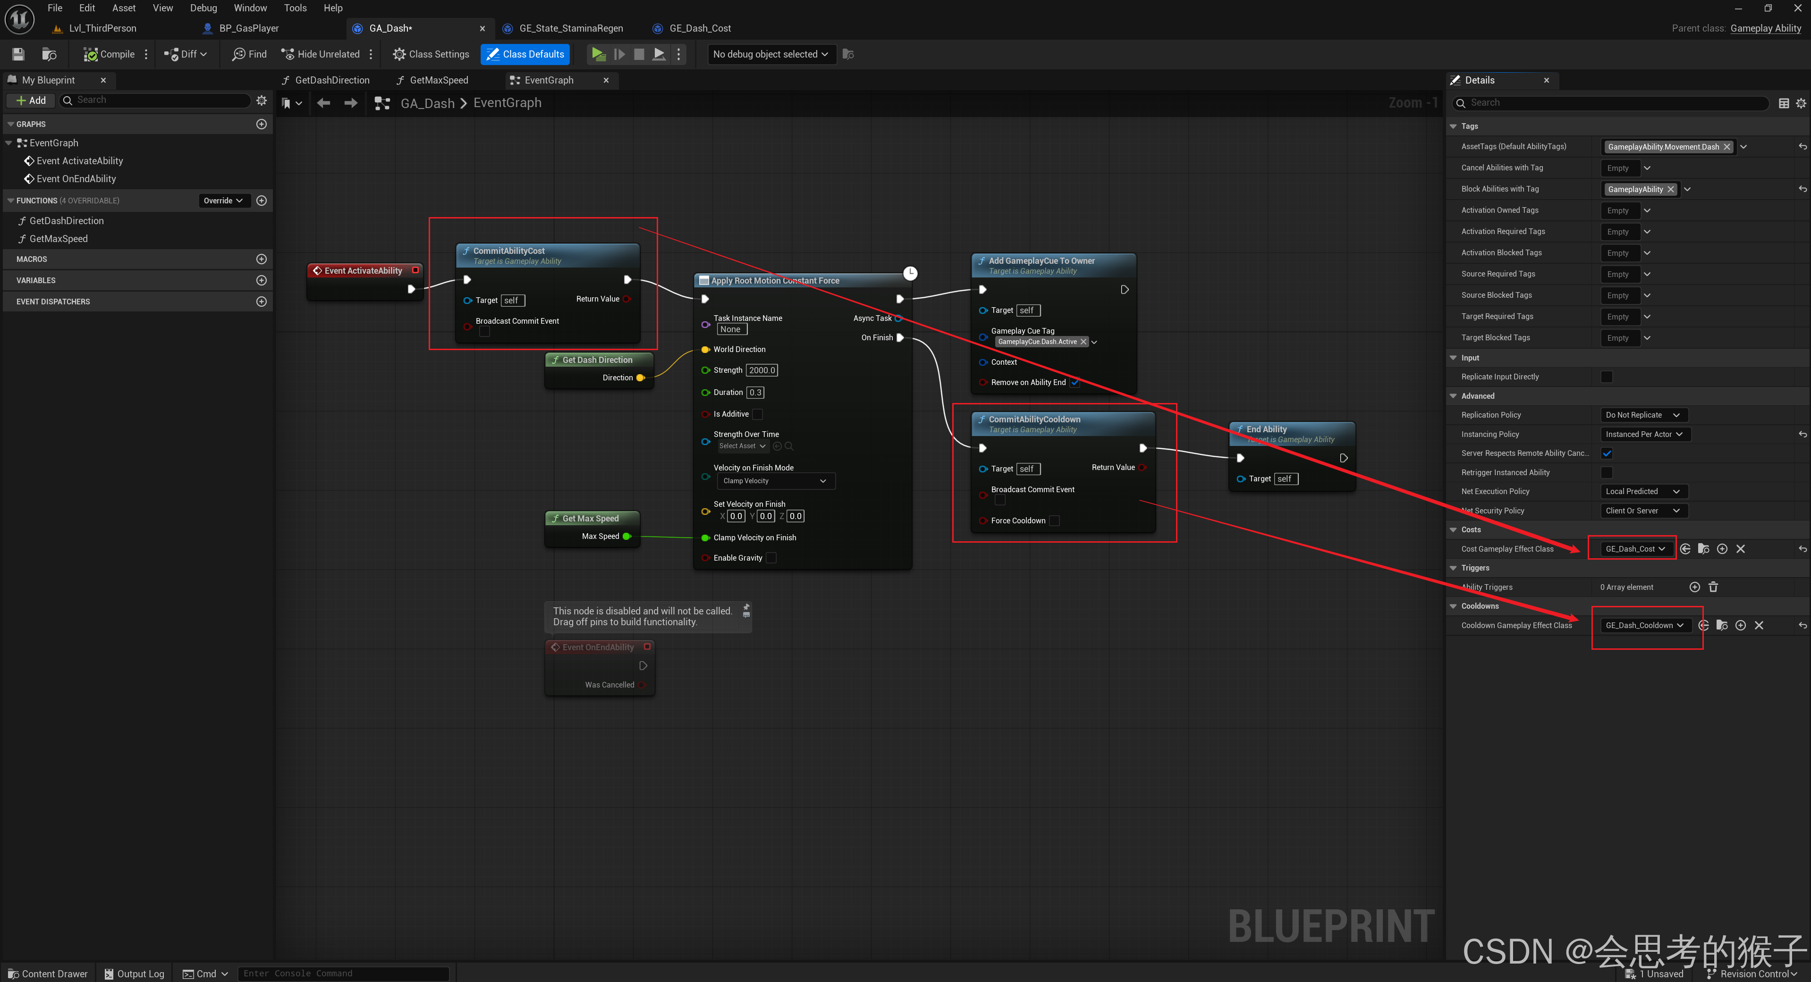
Task: Open the Net Execution Policy dropdown
Action: 1642,491
